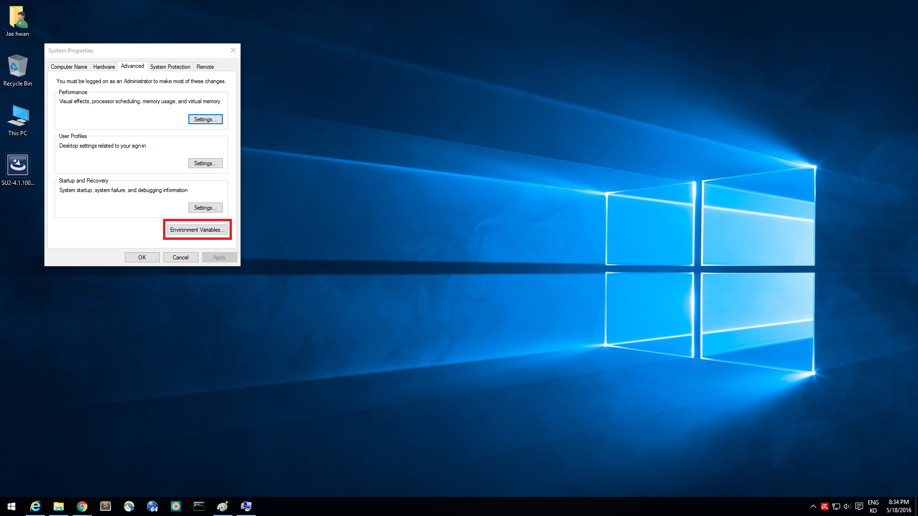Open the volume control in the tray

pyautogui.click(x=847, y=506)
